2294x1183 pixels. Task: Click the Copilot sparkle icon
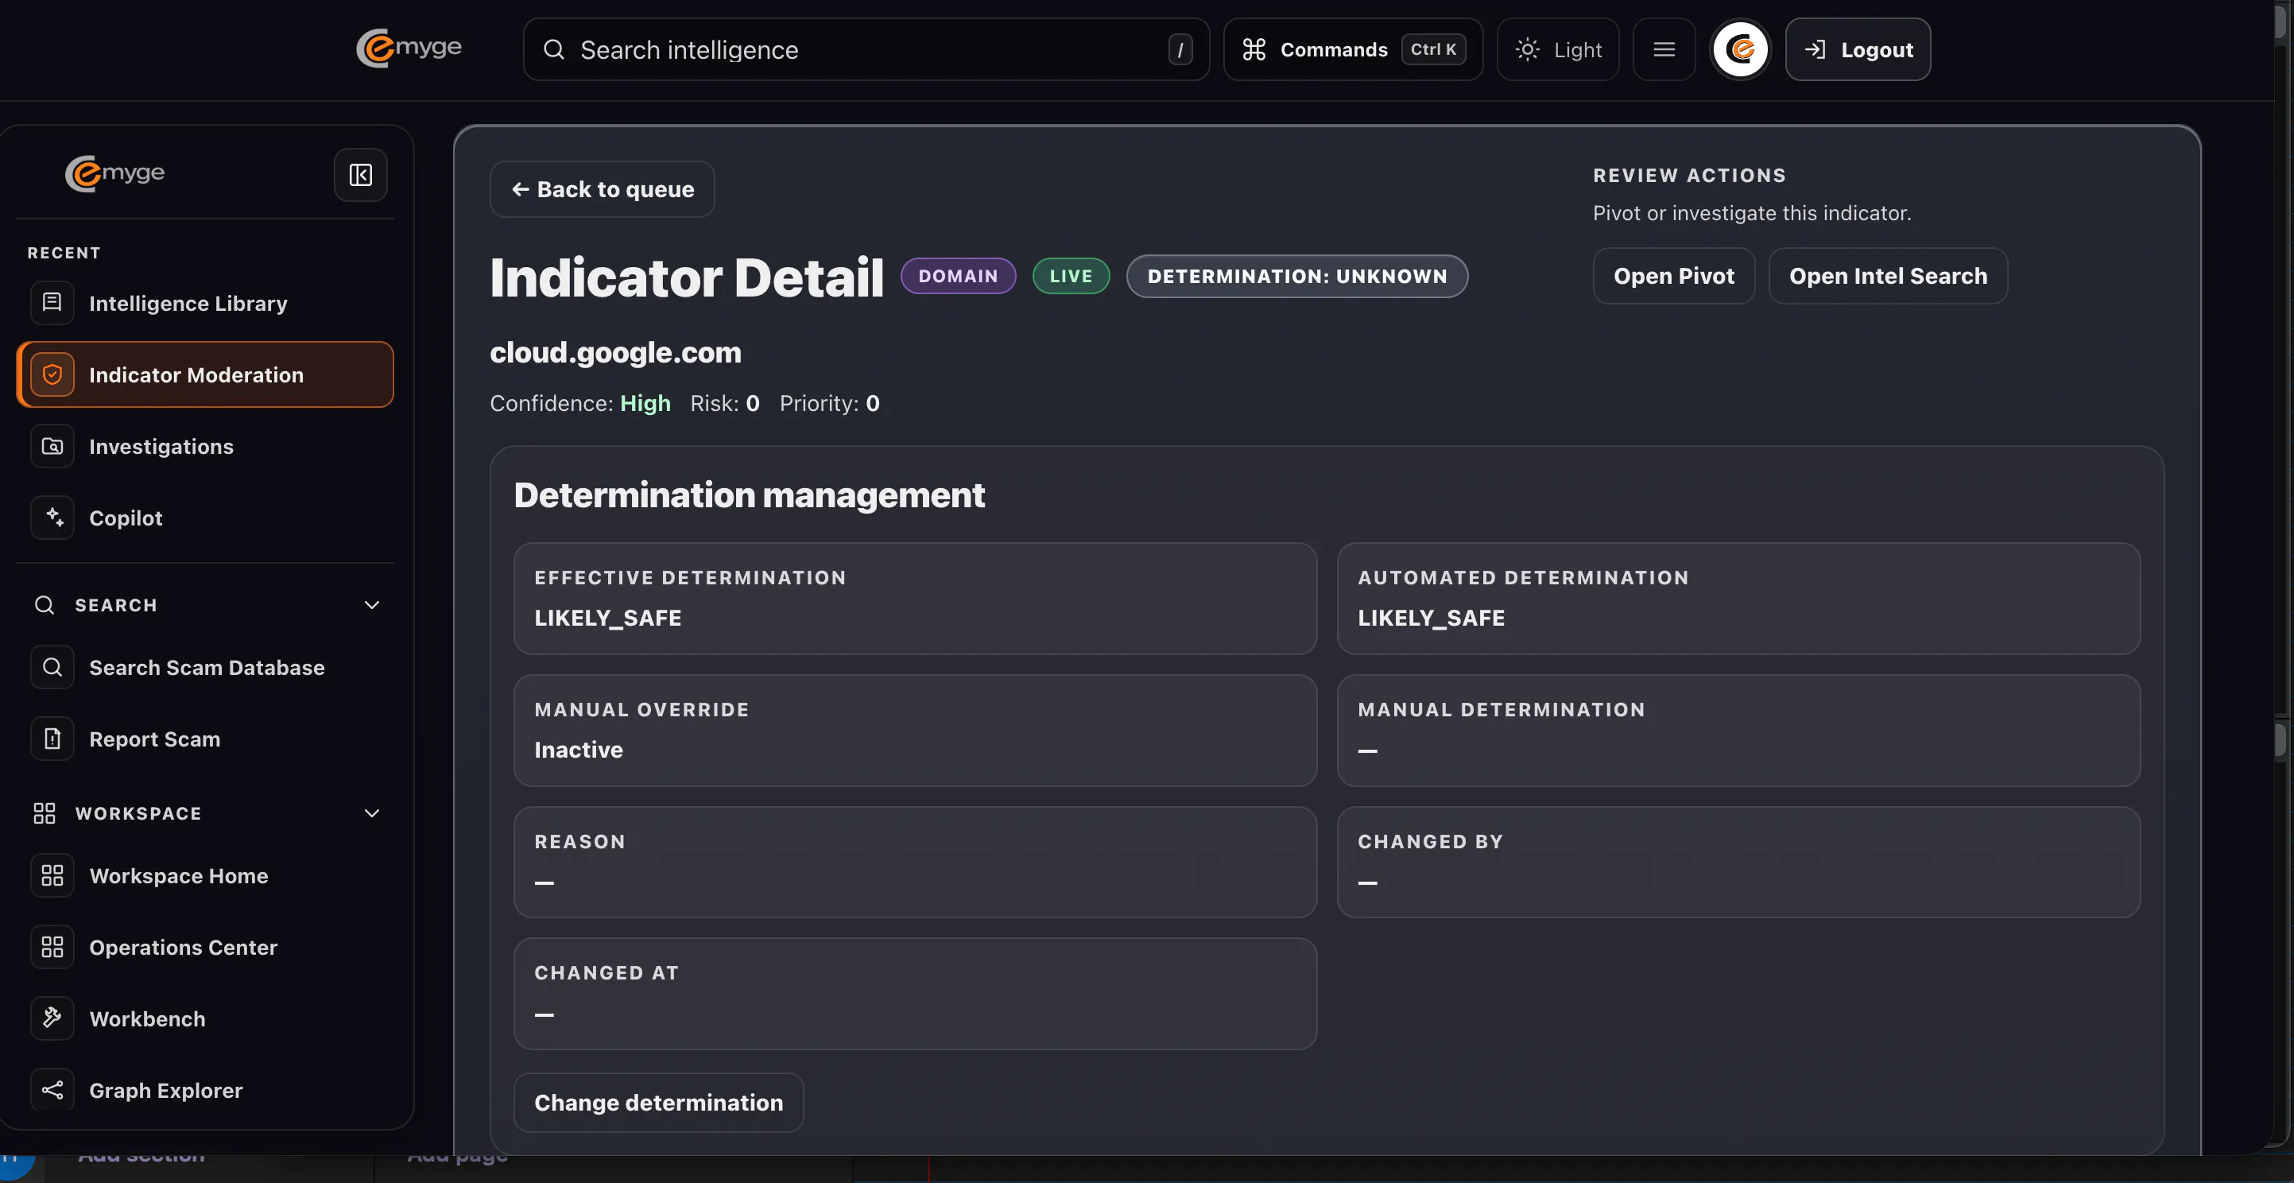click(52, 518)
